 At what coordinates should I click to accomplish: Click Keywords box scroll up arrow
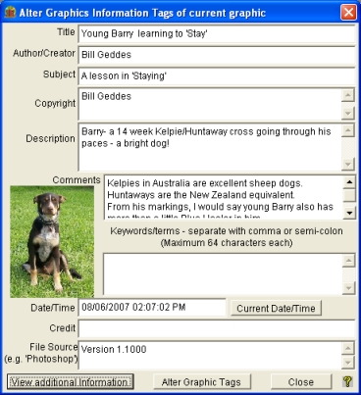348,261
